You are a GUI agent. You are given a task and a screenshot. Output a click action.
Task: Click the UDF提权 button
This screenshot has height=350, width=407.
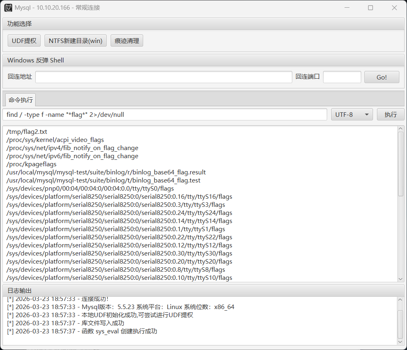tap(24, 41)
